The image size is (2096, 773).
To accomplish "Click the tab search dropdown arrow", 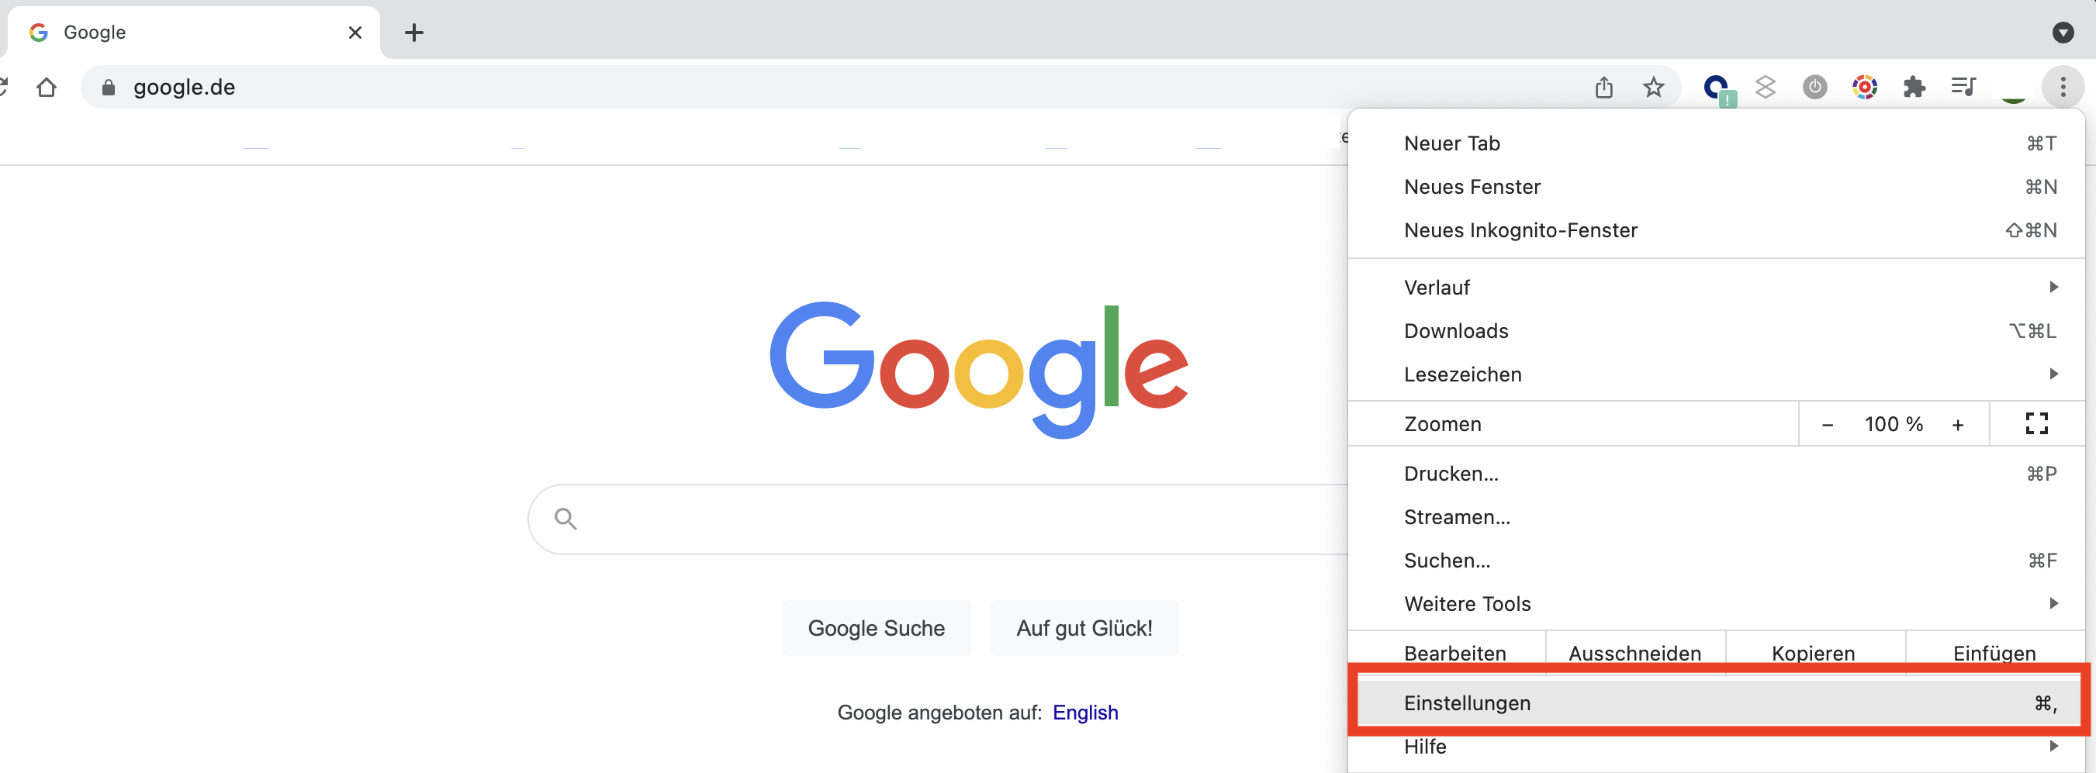I will [2062, 33].
